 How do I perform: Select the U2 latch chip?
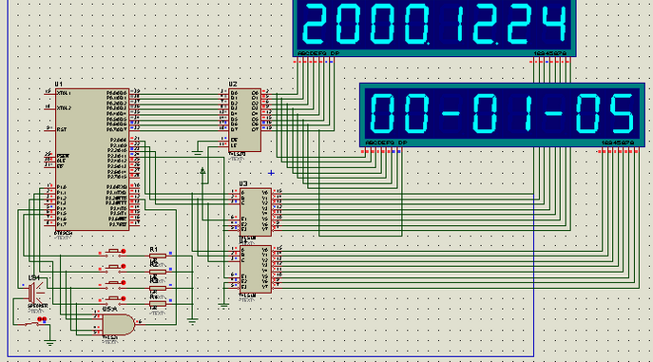pyautogui.click(x=245, y=120)
